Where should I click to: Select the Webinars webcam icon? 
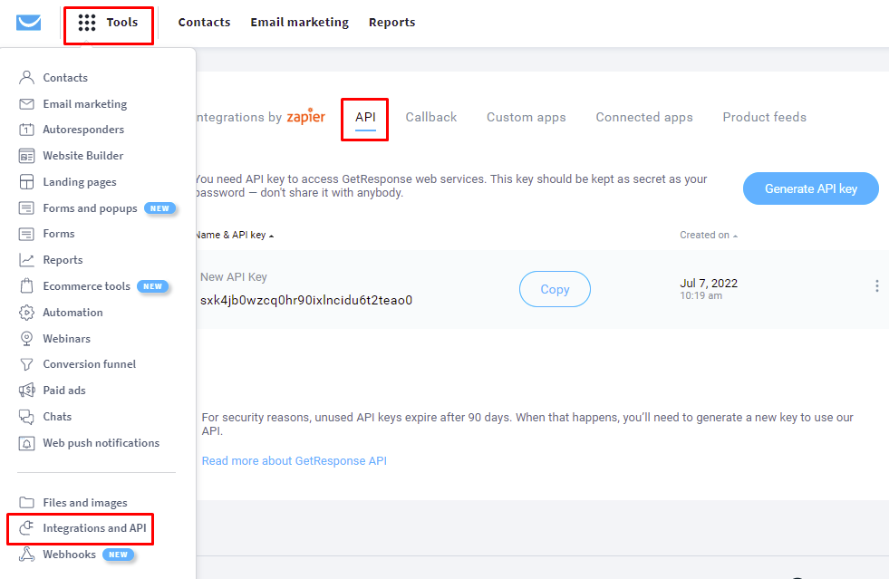26,338
